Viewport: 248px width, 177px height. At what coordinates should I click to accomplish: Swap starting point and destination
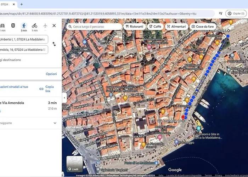(x=54, y=44)
